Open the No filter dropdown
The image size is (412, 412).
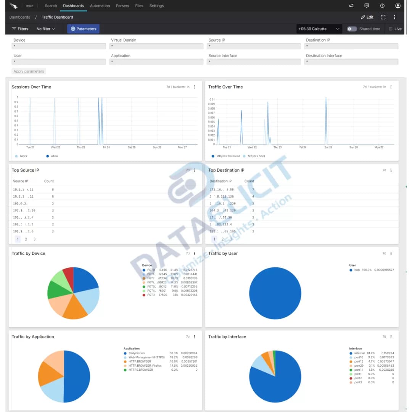click(46, 29)
